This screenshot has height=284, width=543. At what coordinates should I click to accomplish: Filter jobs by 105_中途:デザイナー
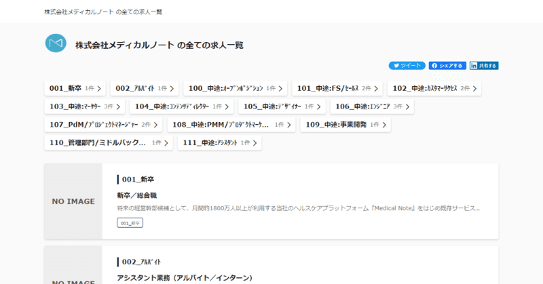pyautogui.click(x=282, y=106)
